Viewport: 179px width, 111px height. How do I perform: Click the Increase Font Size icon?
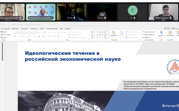39,33
